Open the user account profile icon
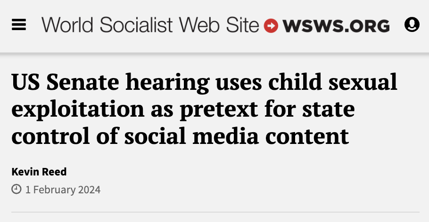Viewport: 429px width, 222px height. coord(412,24)
